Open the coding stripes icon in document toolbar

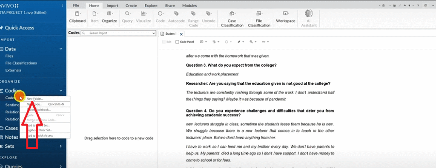(215, 42)
